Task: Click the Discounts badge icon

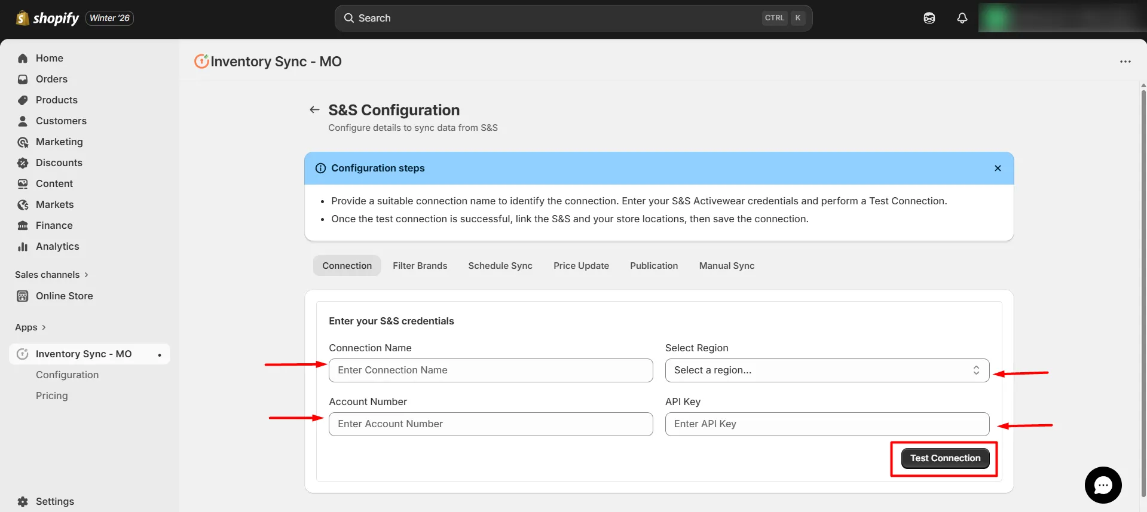Action: (23, 163)
